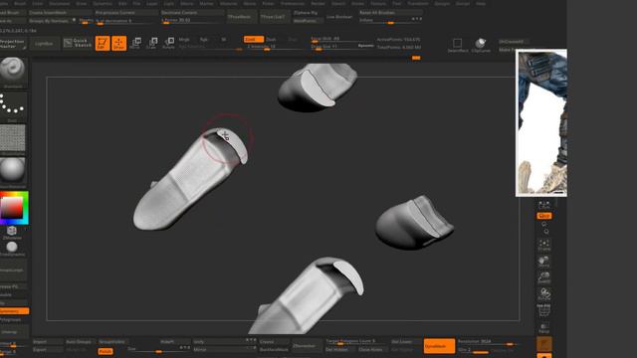Open the Render menu

pyautogui.click(x=318, y=3)
